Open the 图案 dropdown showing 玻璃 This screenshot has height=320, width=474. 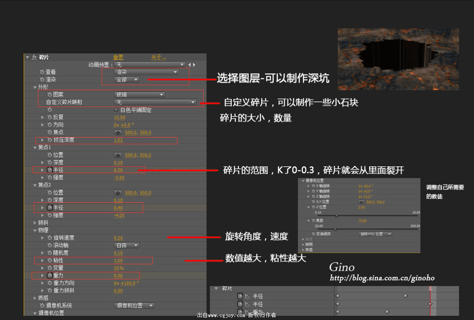pyautogui.click(x=139, y=95)
